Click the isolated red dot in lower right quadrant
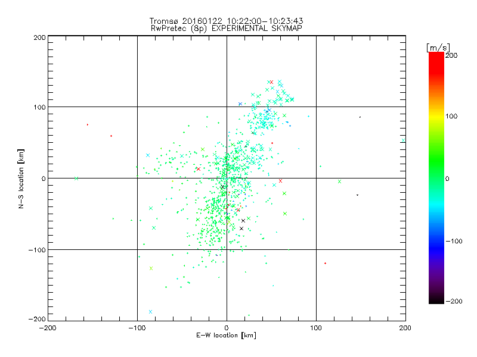The width and height of the screenshot is (477, 357). [325, 263]
